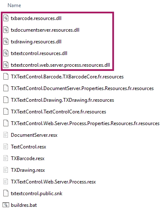
Task: Click the DocumentServer.resx file icon
Action: click(x=6, y=135)
